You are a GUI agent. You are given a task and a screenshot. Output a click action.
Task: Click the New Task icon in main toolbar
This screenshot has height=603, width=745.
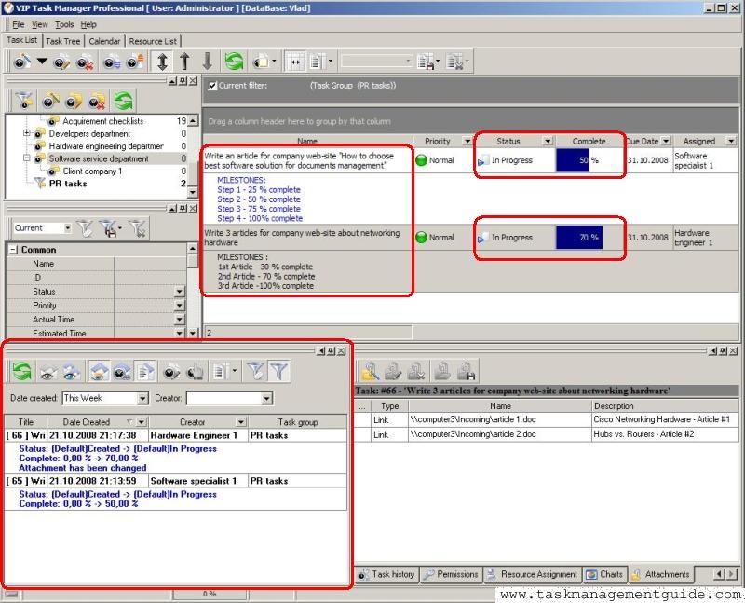[21, 62]
